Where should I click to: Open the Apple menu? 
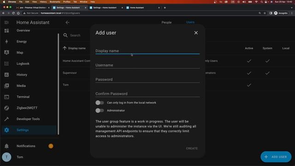pyautogui.click(x=4, y=2)
